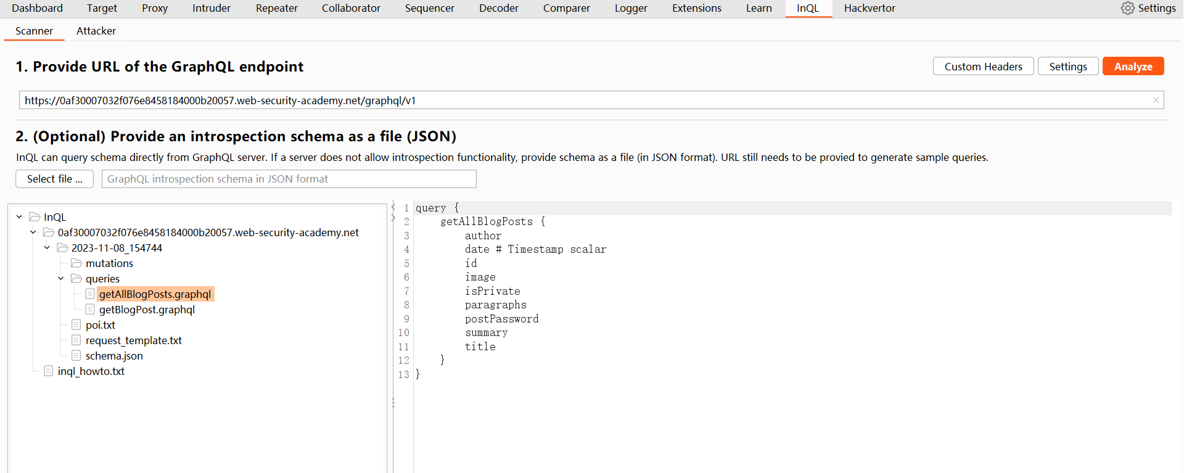This screenshot has width=1184, height=473.
Task: Click the poi.txt file icon
Action: click(76, 325)
